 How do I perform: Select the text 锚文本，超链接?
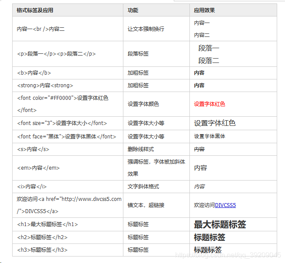[146, 205]
